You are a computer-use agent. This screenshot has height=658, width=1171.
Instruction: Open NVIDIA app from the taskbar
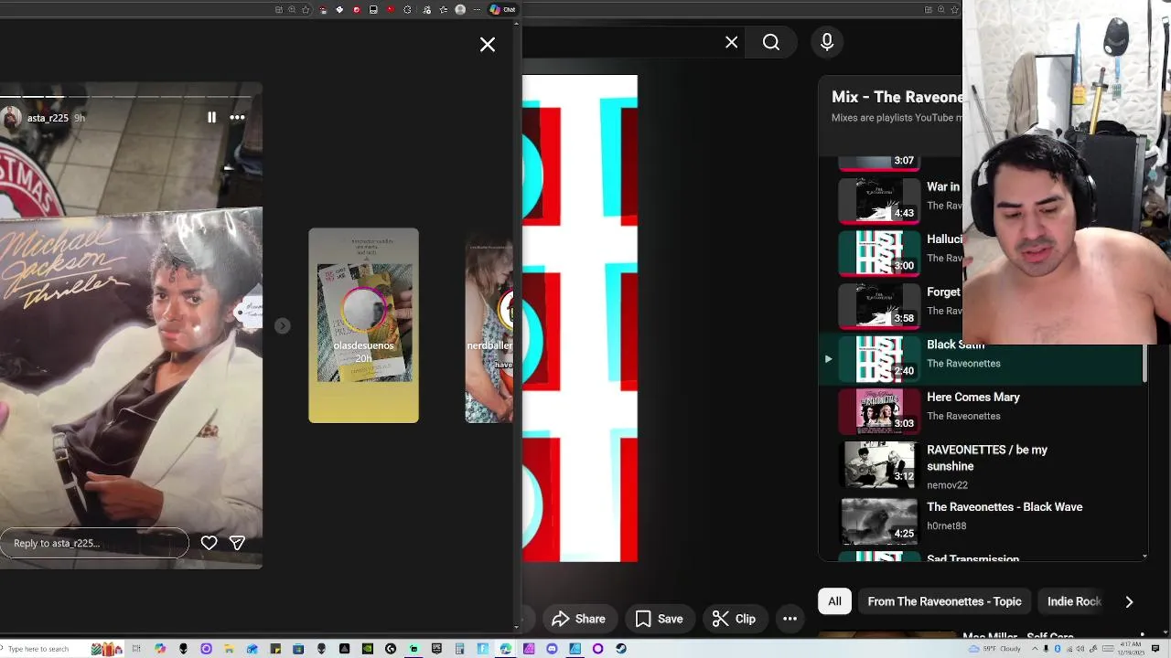(x=368, y=649)
